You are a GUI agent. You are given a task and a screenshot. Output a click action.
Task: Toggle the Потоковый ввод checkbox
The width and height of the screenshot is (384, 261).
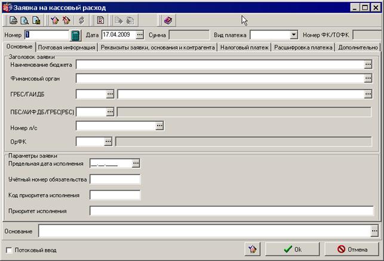point(9,250)
